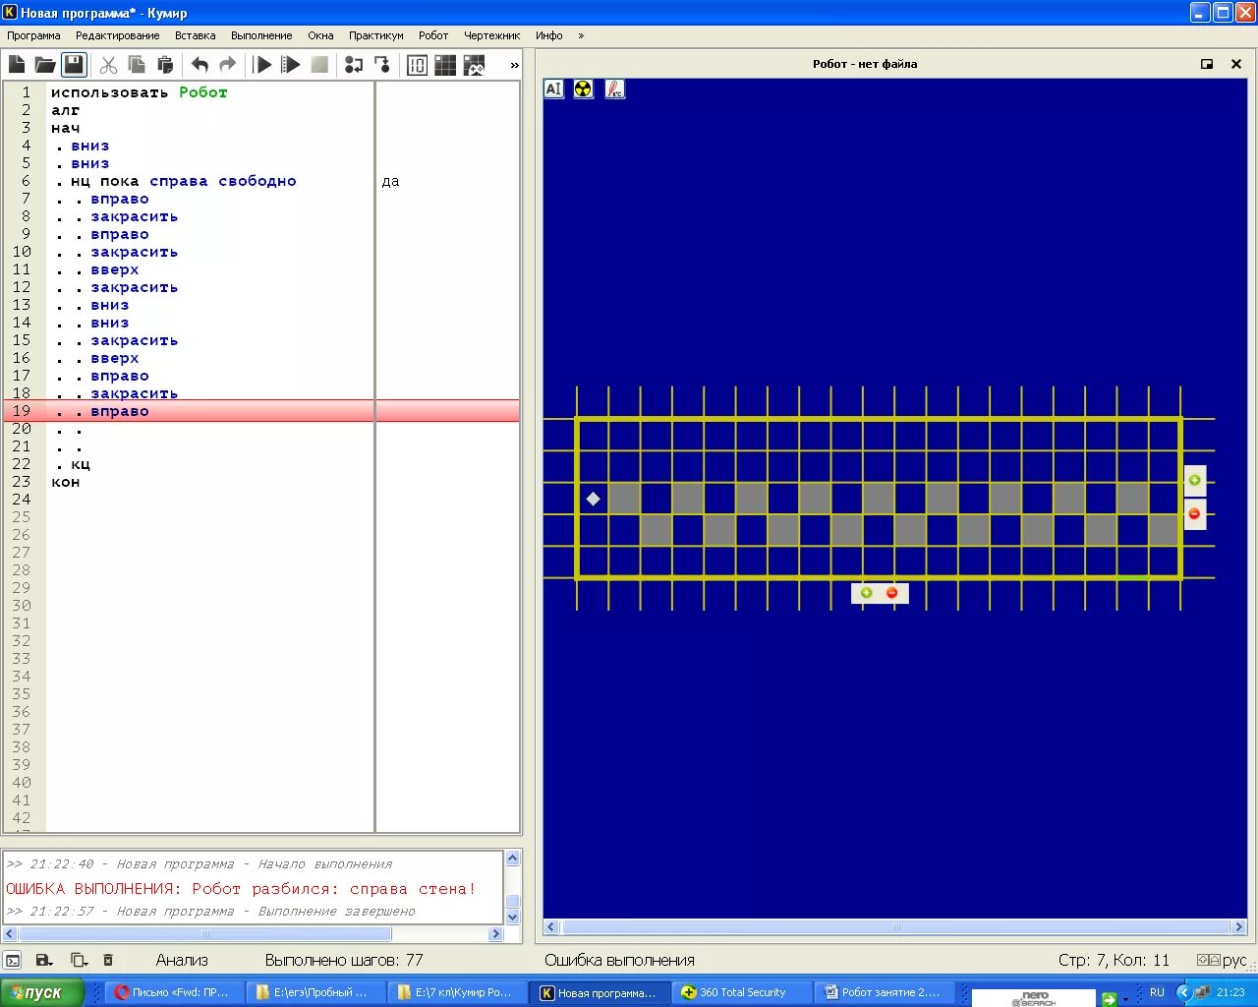This screenshot has height=1007, width=1258.
Task: Click the 'да' value in margin column
Action: coord(390,182)
